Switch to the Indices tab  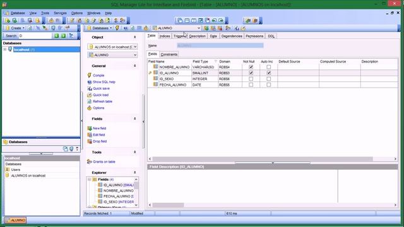(x=165, y=36)
